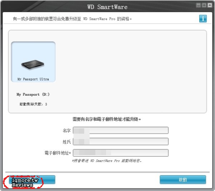Minimize the WD SmartWare window

click(x=199, y=5)
